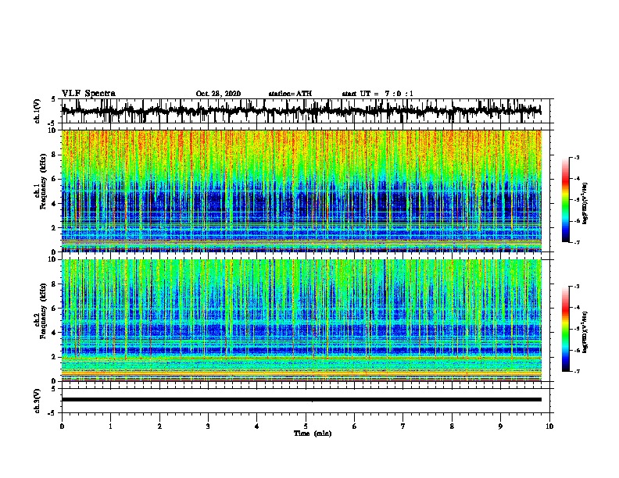Viewport: 619px width, 478px height.
Task: Click the ch.2 color scale bar
Action: point(565,329)
